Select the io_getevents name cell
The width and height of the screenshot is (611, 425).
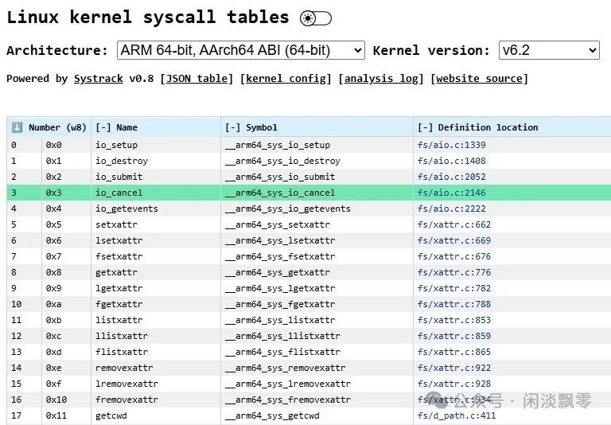coord(156,209)
